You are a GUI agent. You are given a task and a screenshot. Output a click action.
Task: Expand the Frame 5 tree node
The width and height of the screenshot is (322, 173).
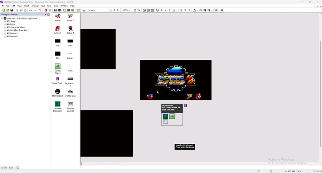(5, 34)
